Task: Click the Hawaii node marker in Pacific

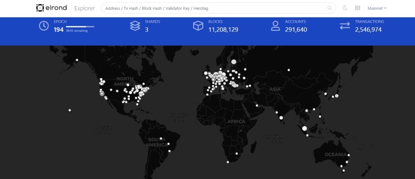Action: (x=70, y=110)
